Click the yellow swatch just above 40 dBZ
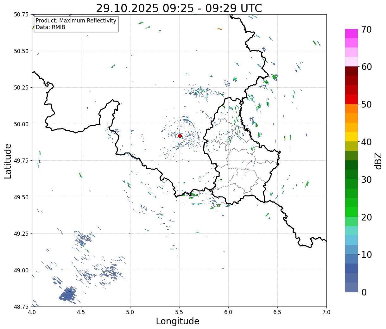 tap(351, 137)
